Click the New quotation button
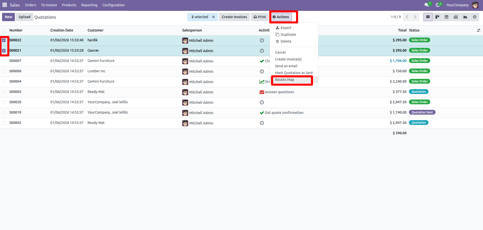This screenshot has width=483, height=230. pos(8,17)
